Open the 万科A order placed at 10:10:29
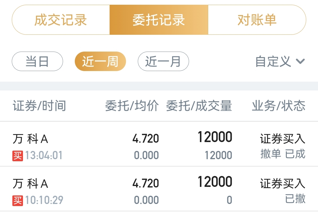The width and height of the screenshot is (318, 214). coord(31,184)
